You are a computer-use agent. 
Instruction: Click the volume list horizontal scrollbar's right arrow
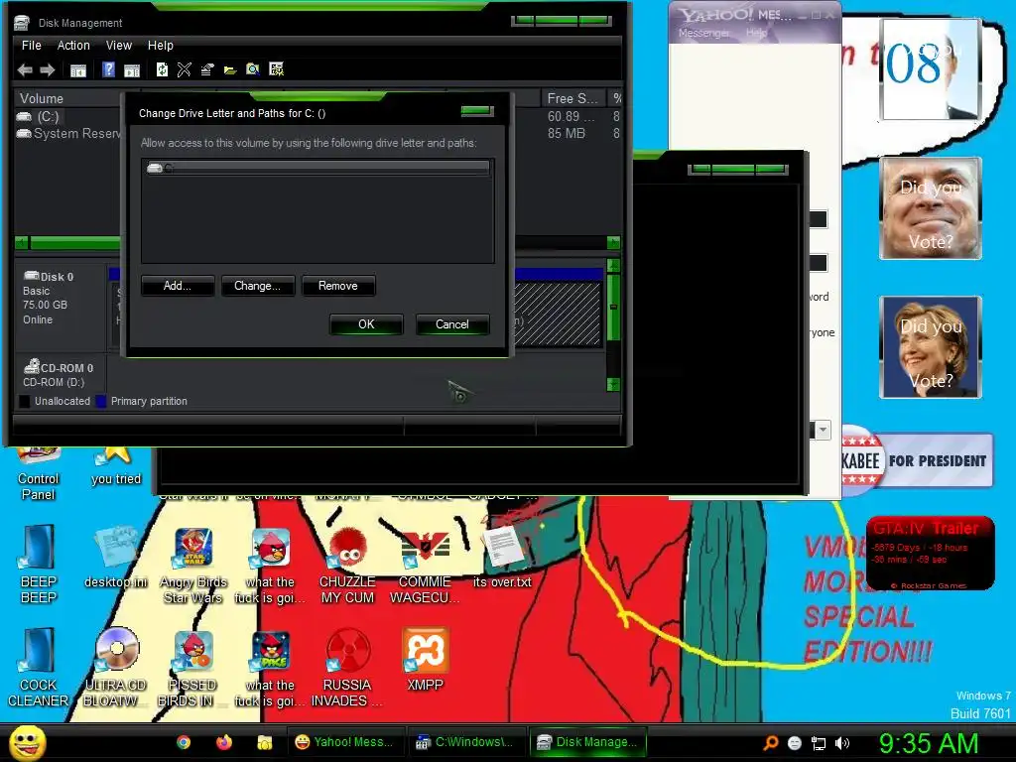pos(613,243)
